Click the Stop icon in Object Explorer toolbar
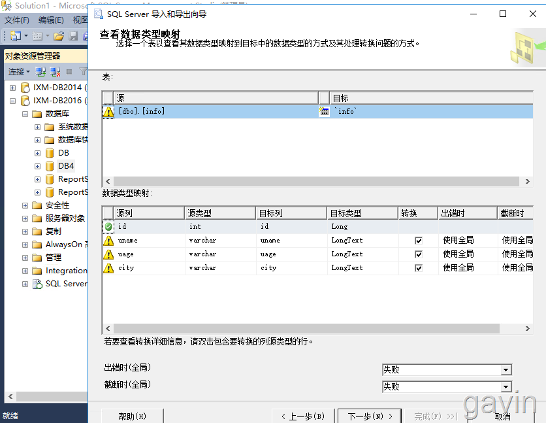Viewport: 546px width, 423px height. (69, 72)
